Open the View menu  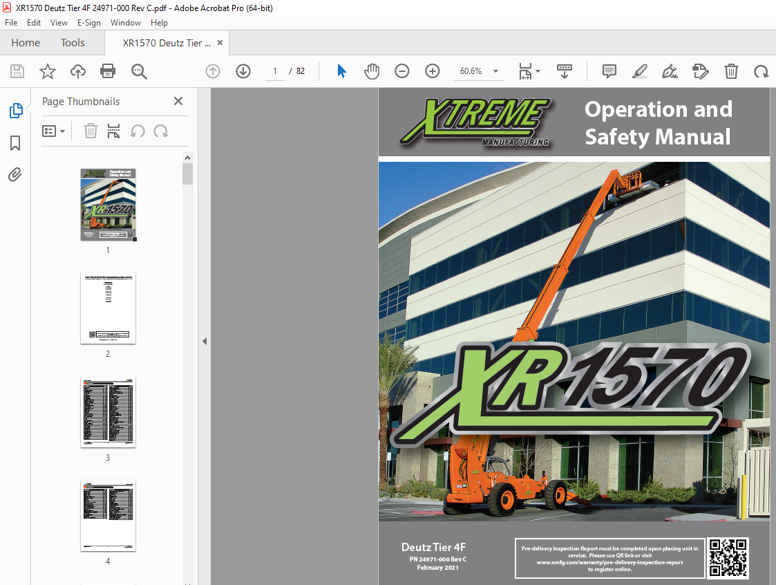tap(59, 23)
